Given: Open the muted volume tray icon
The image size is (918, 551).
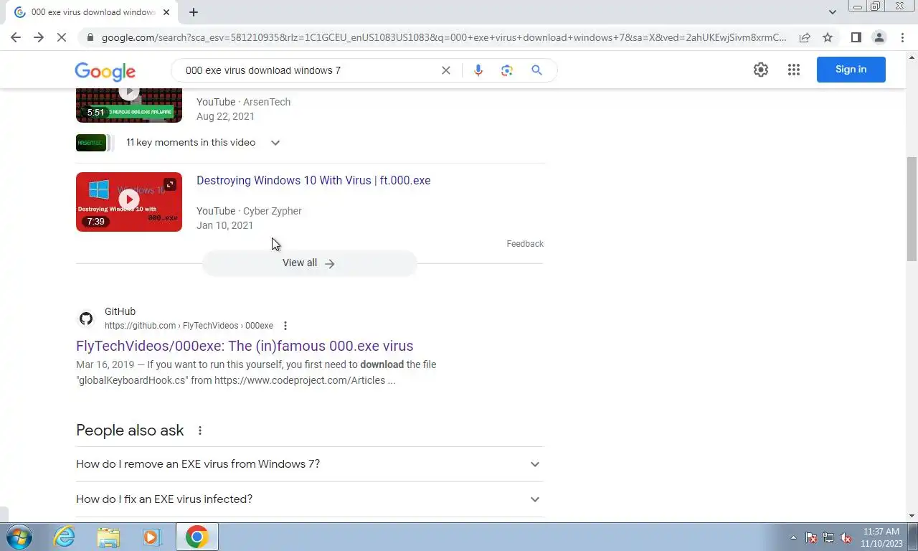Looking at the screenshot, I should pyautogui.click(x=846, y=537).
